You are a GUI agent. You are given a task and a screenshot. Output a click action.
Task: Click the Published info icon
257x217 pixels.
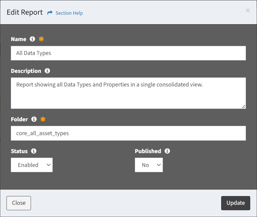(x=167, y=151)
